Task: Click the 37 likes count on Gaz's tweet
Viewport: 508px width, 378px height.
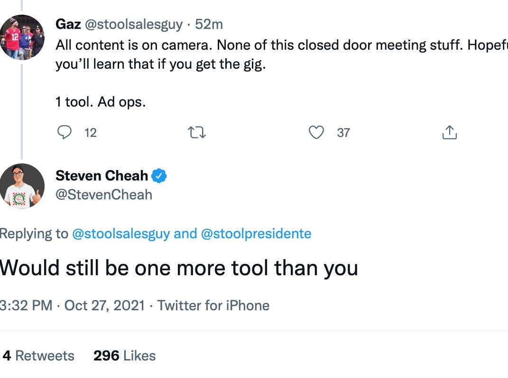Action: coord(342,133)
